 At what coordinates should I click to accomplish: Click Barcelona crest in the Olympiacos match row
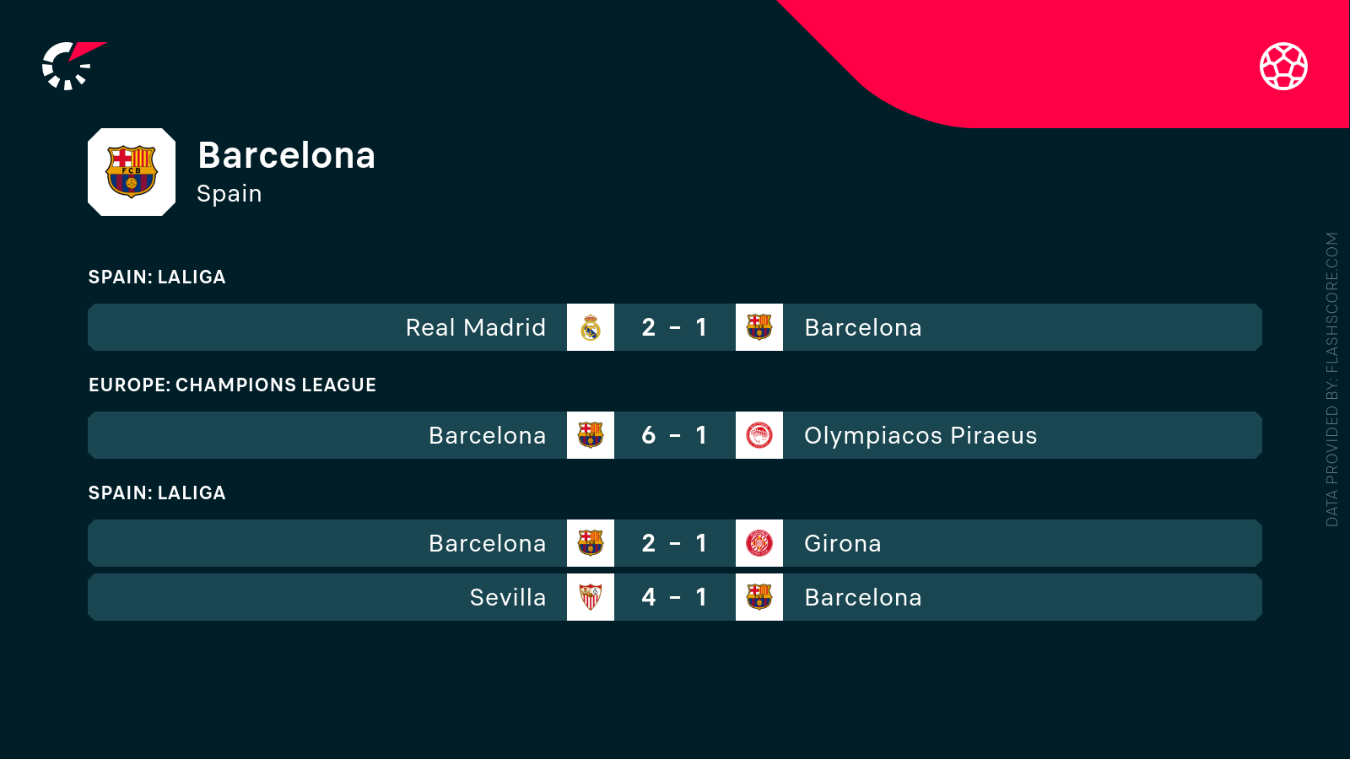(x=591, y=435)
